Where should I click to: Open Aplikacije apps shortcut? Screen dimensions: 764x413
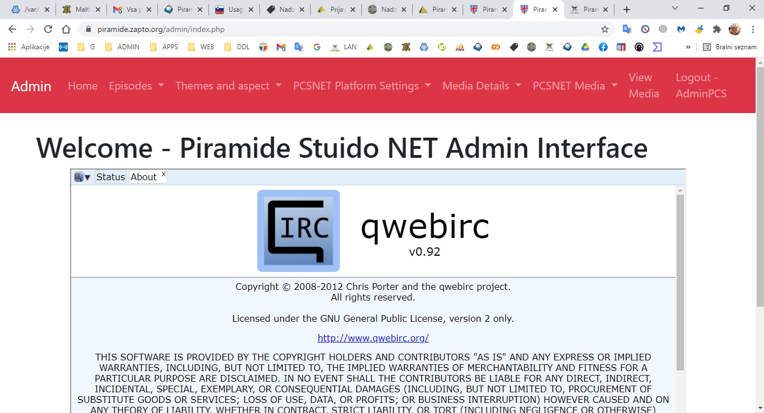click(29, 47)
